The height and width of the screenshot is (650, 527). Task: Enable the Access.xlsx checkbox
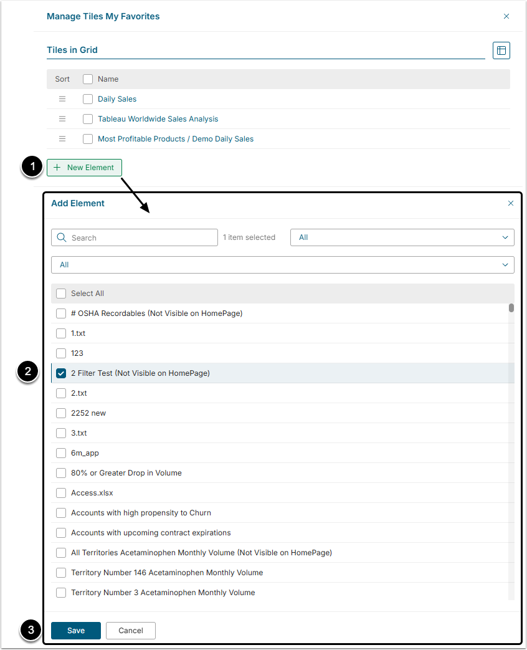point(61,493)
